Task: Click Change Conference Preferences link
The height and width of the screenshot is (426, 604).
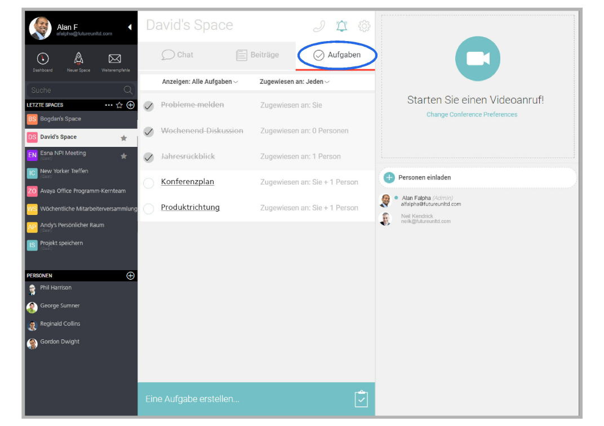Action: coord(472,114)
